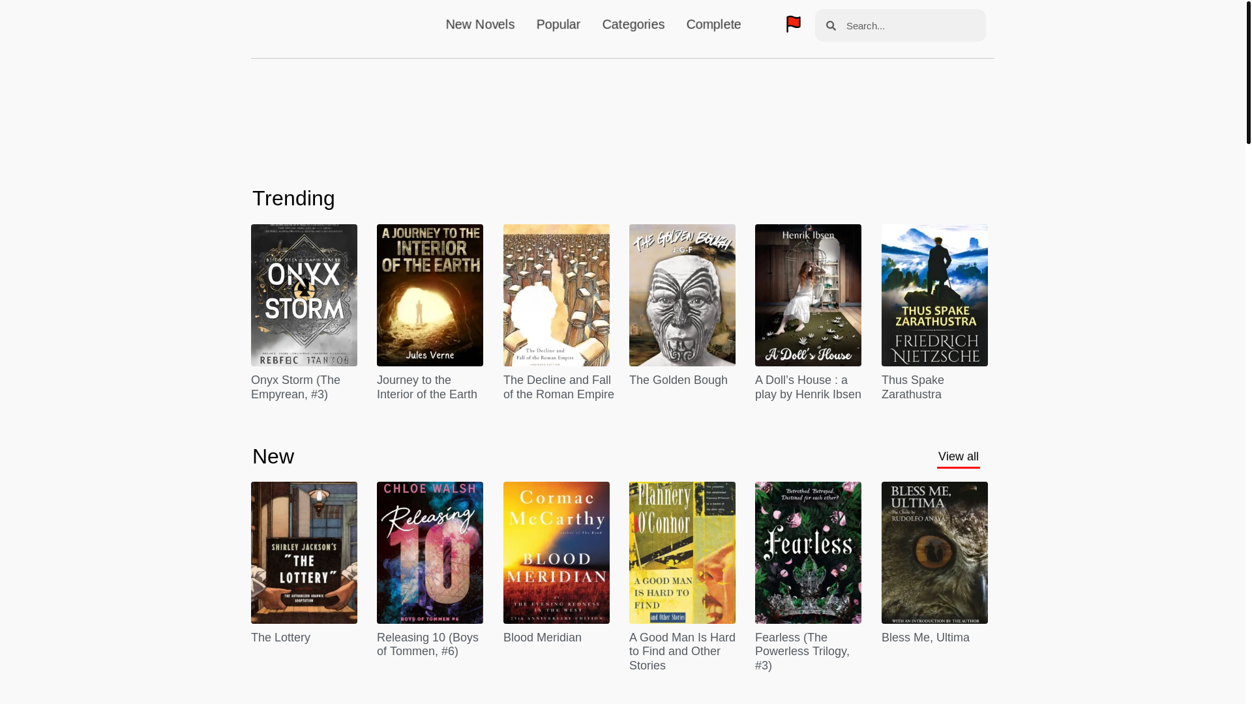The width and height of the screenshot is (1252, 704).
Task: Open A Doll's House cover image
Action: pyautogui.click(x=808, y=295)
